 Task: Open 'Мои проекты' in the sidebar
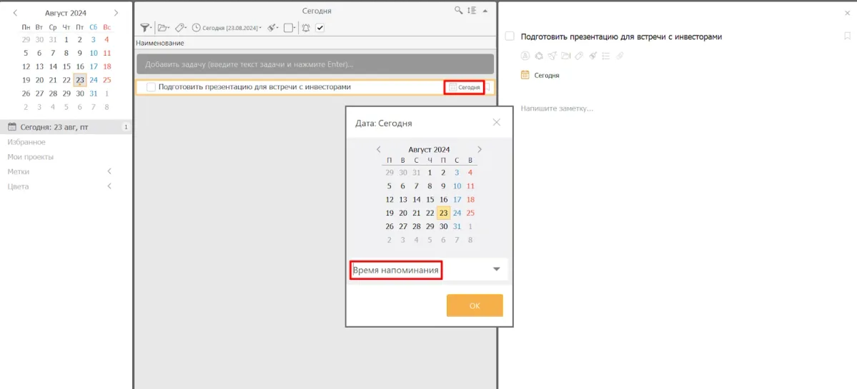coord(31,157)
